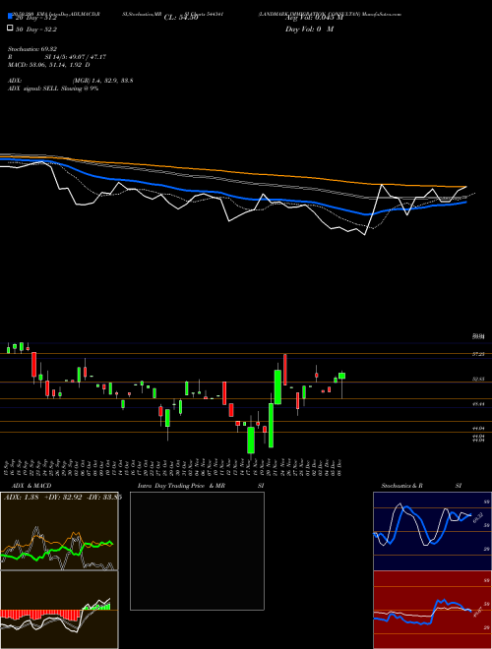The width and height of the screenshot is (492, 649).
Task: Click the 'ADX & MACD' panel heading
Action: tap(31, 486)
